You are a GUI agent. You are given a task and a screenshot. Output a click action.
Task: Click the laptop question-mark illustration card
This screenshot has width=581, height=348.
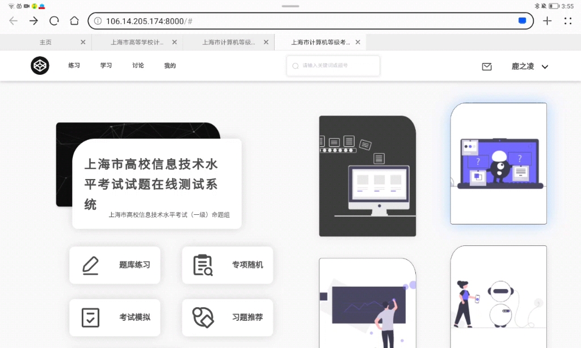498,164
